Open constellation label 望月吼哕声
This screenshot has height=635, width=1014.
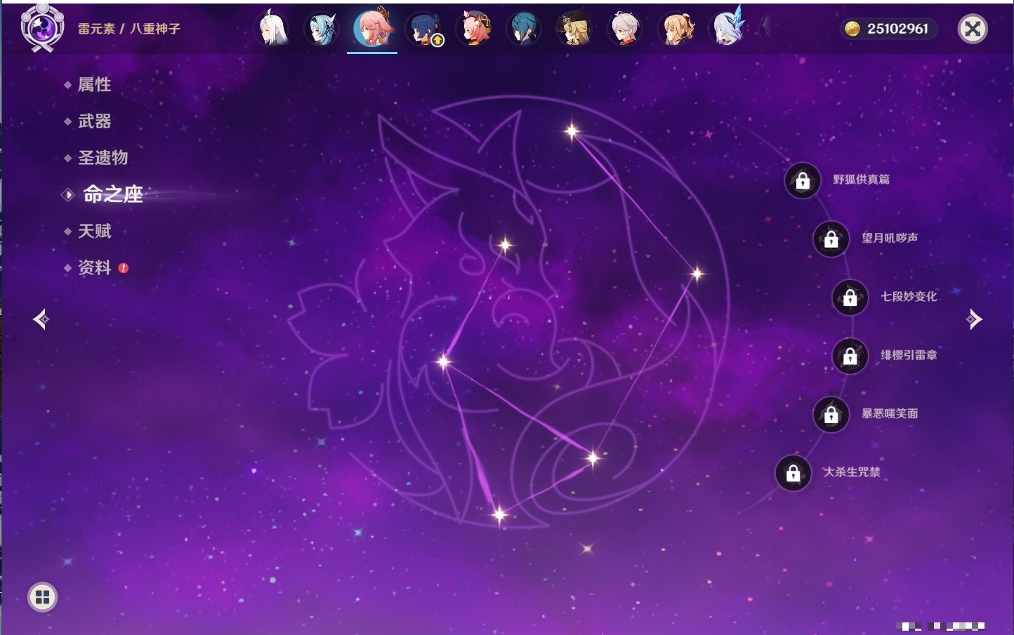tap(890, 238)
